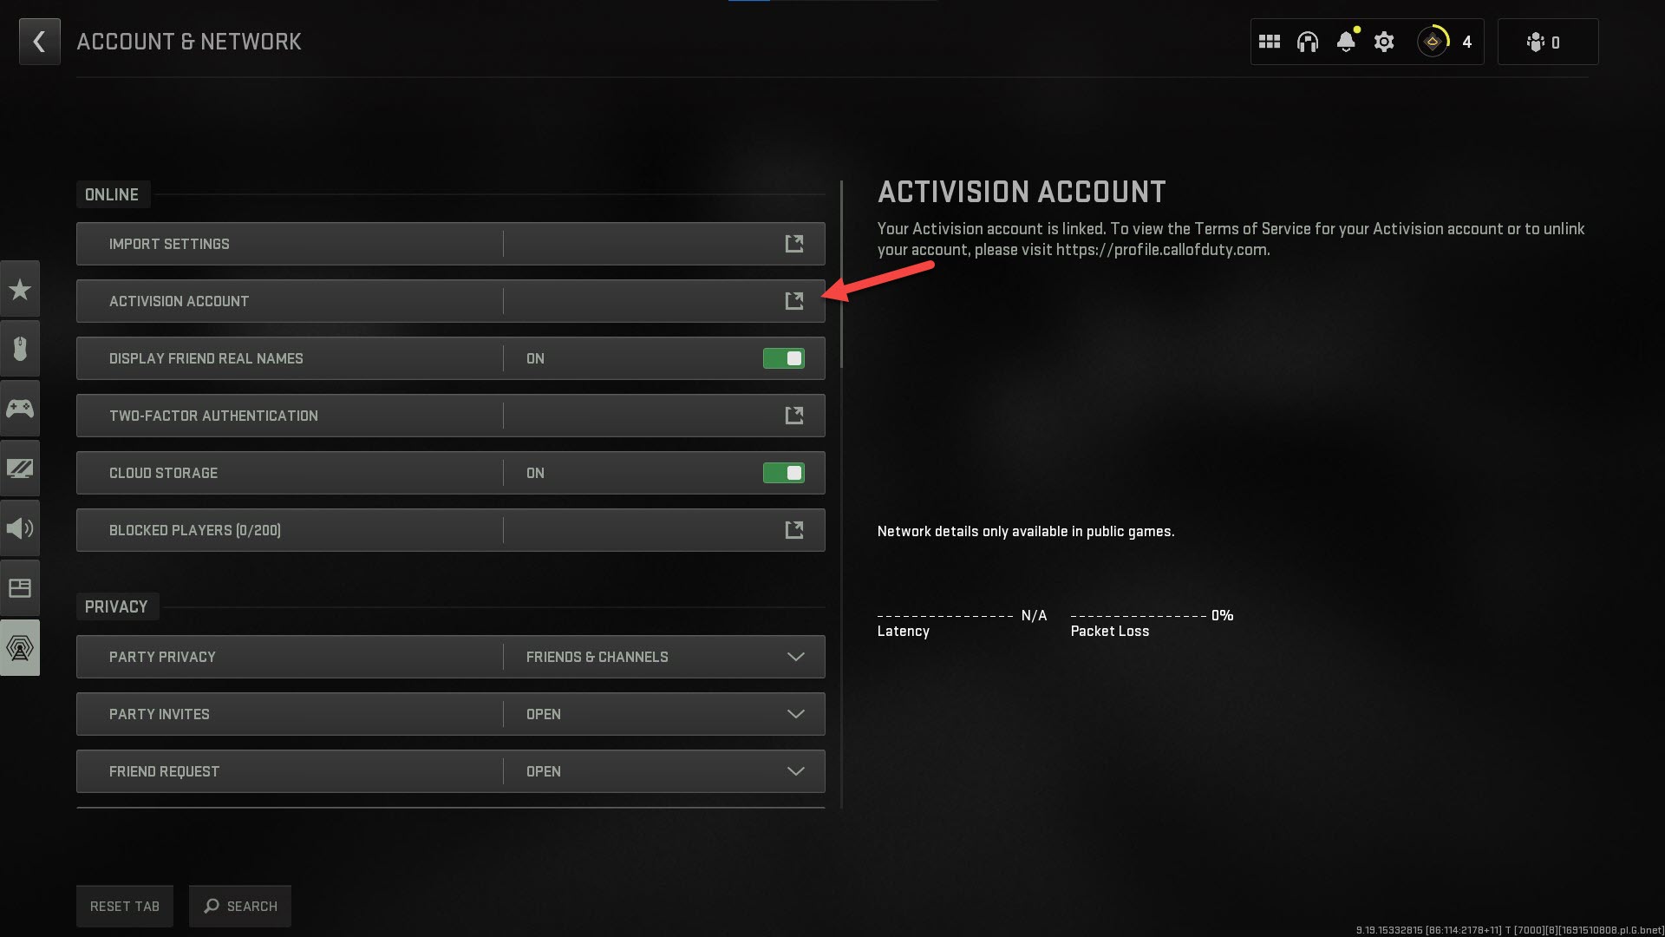Click the party count number 0

pyautogui.click(x=1556, y=43)
